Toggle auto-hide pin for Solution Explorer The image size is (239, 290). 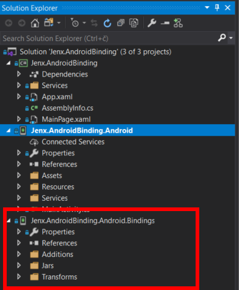[217, 8]
